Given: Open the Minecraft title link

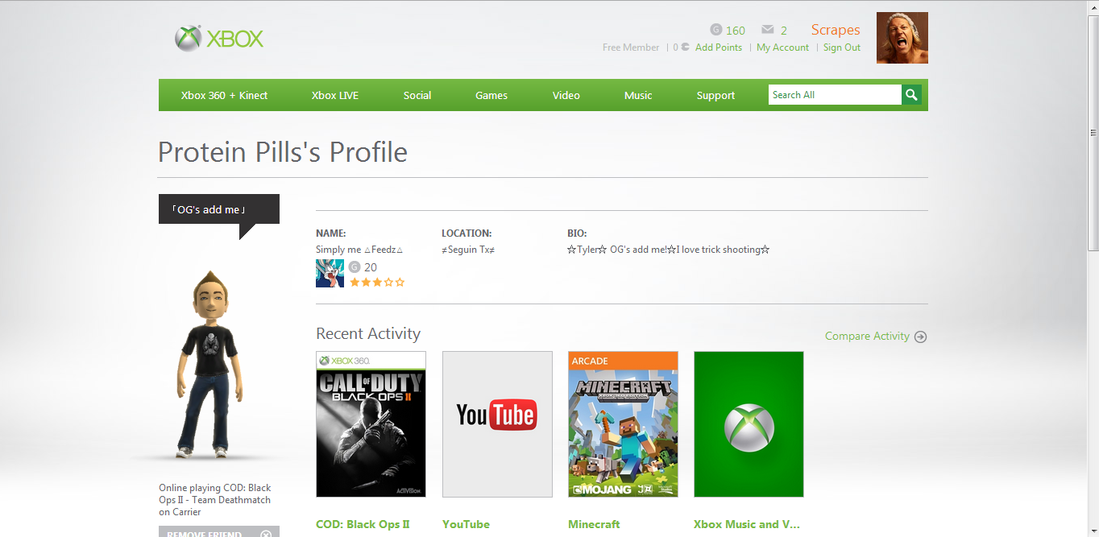Looking at the screenshot, I should point(594,524).
